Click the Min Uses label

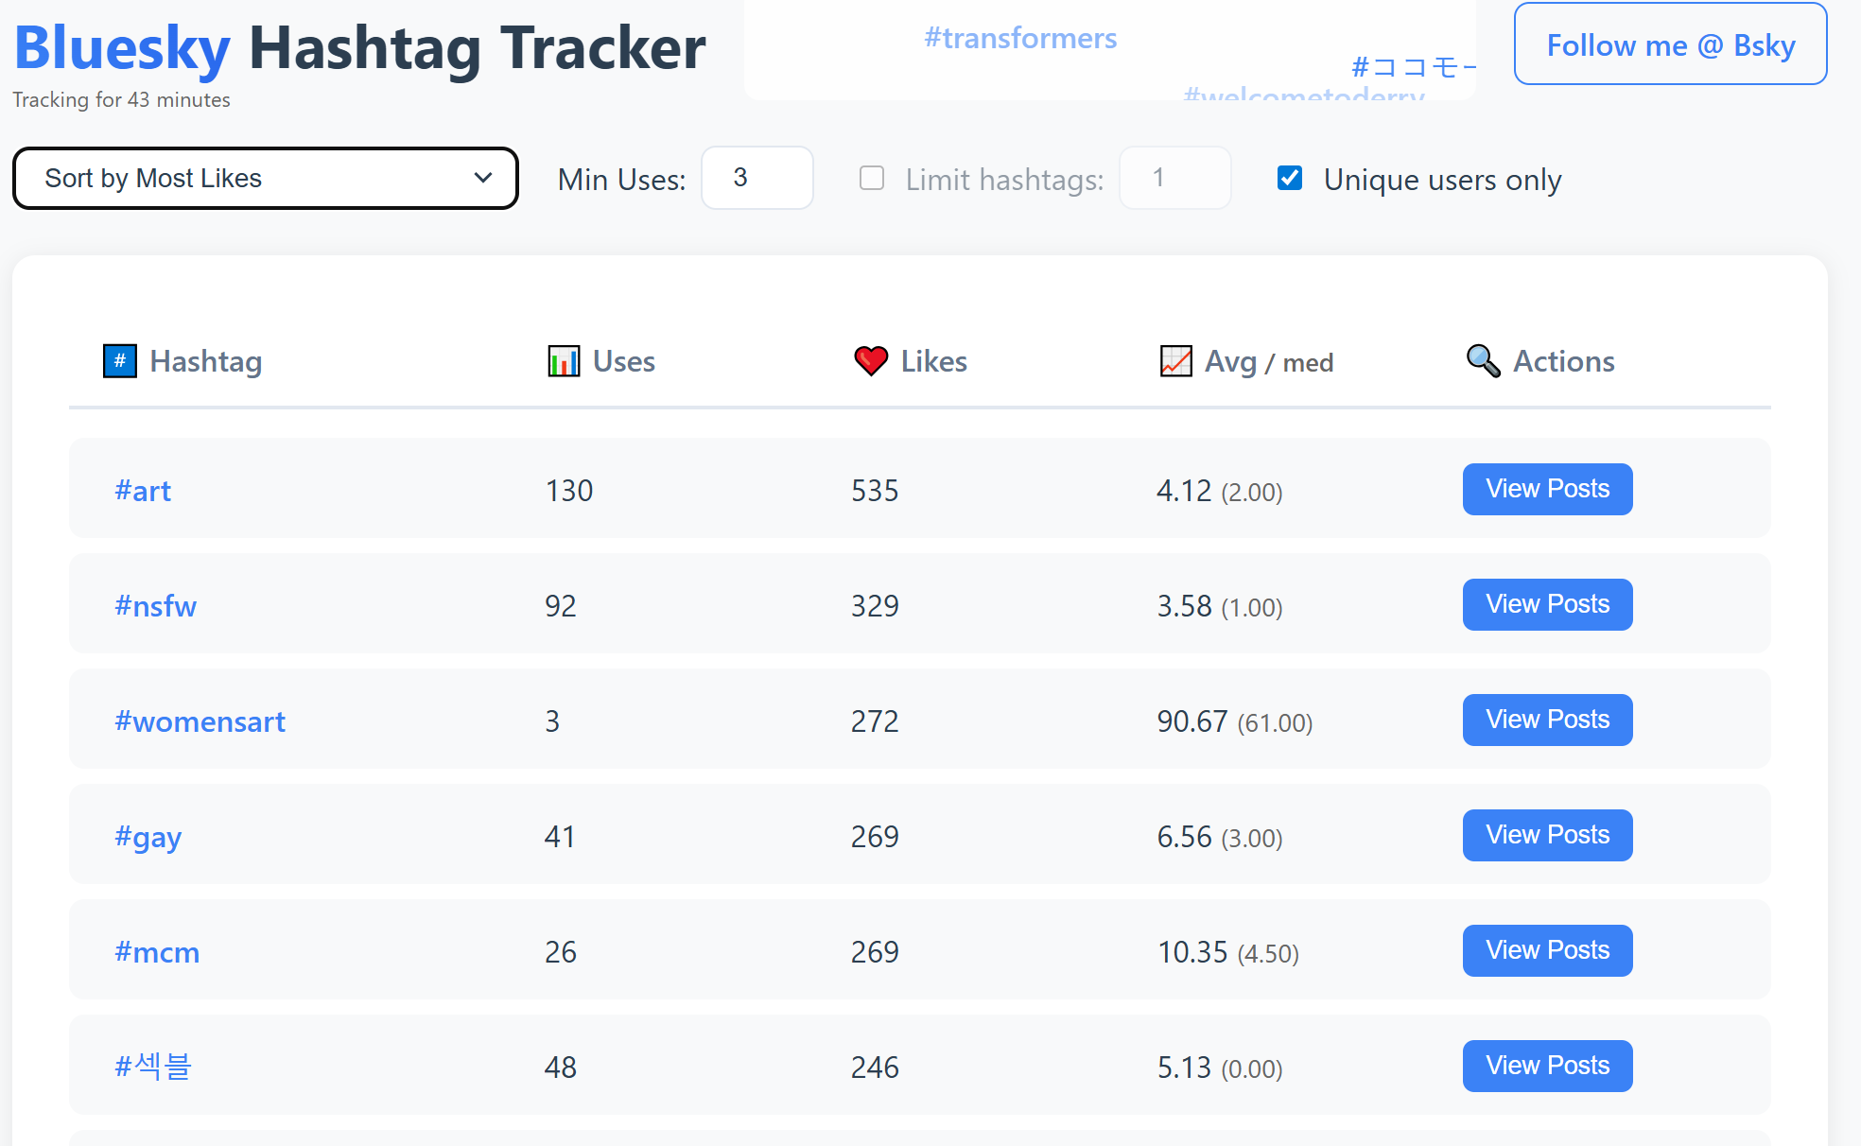(x=621, y=180)
